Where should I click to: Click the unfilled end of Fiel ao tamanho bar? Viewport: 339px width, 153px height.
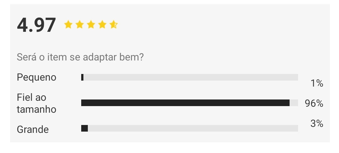click(294, 103)
